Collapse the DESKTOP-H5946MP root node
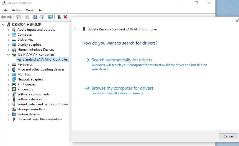Image resolution: width=239 pixels, height=146 pixels. tap(3, 25)
